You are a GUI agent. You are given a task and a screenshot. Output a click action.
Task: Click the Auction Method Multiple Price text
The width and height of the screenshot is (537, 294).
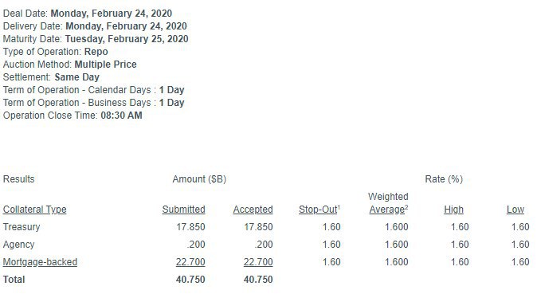[x=105, y=65]
